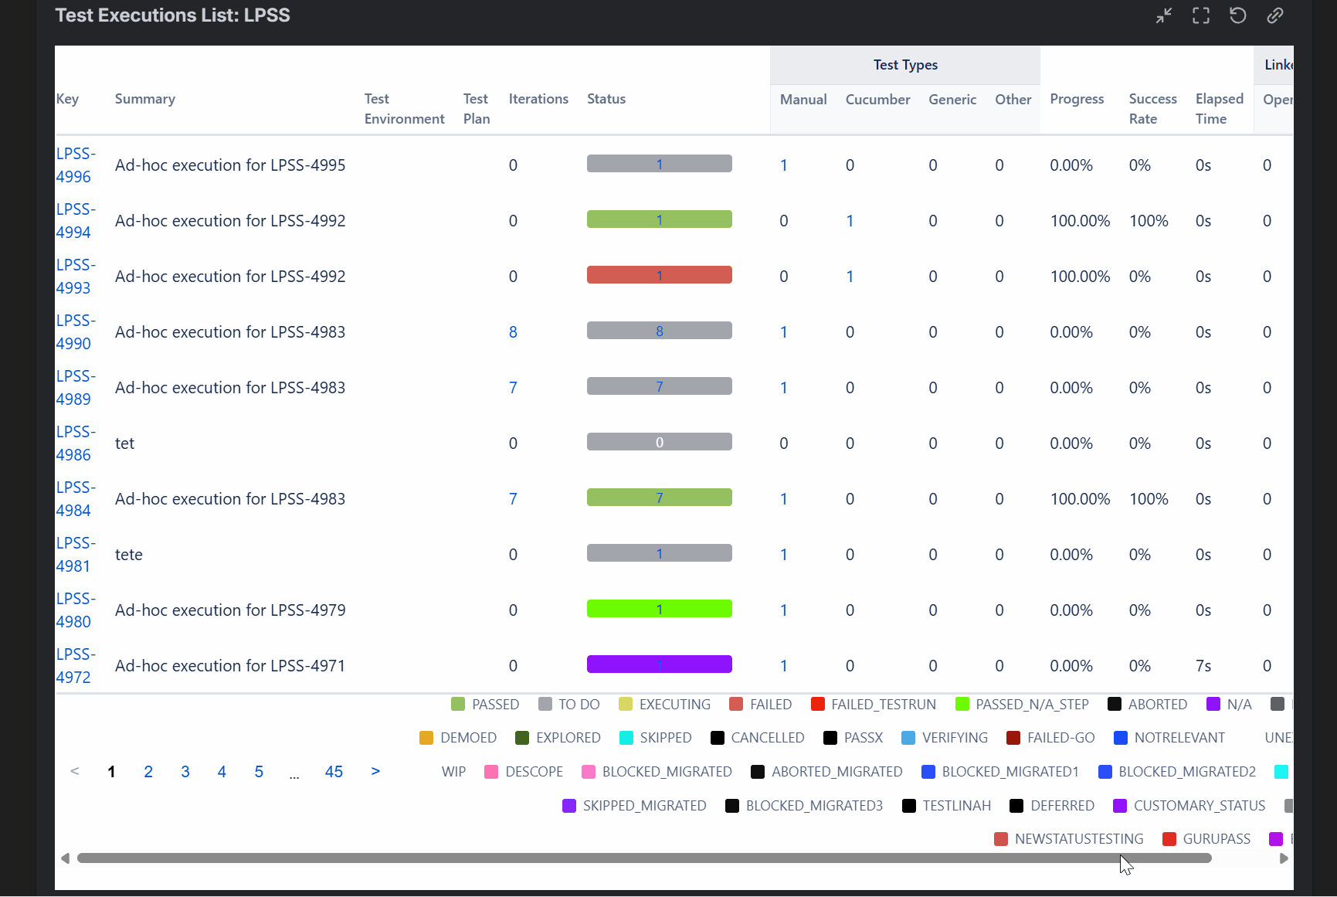1337x897 pixels.
Task: Open test execution LPSS-4996
Action: point(75,165)
